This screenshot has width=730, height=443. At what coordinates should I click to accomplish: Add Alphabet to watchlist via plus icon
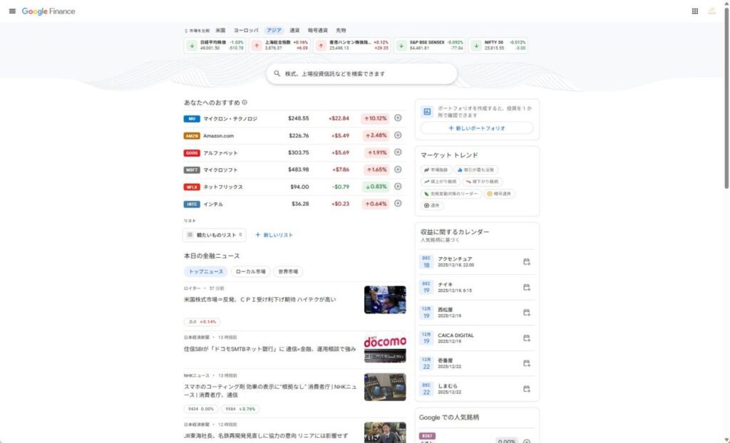pyautogui.click(x=398, y=152)
